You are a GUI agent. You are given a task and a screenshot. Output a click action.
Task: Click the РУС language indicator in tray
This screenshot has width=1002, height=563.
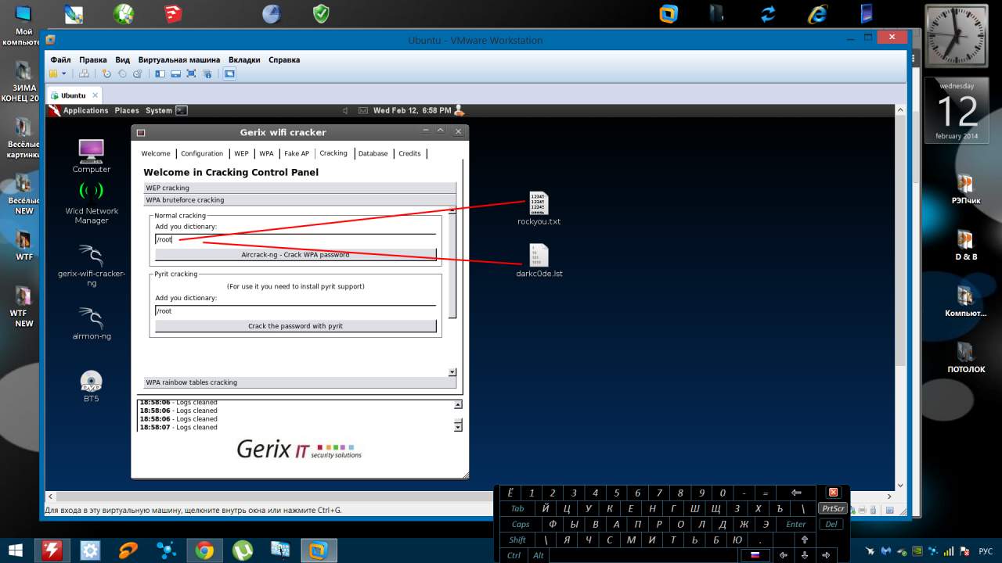click(986, 551)
